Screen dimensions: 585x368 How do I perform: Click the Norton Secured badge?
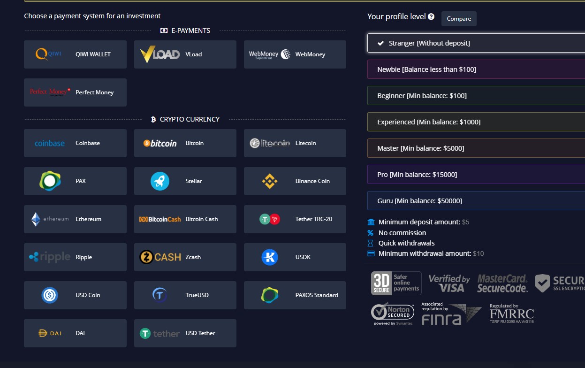pyautogui.click(x=392, y=314)
